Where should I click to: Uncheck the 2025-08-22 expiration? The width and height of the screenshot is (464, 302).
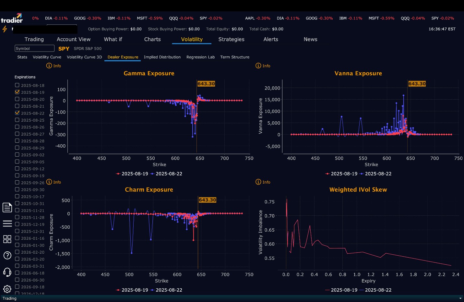click(x=17, y=113)
